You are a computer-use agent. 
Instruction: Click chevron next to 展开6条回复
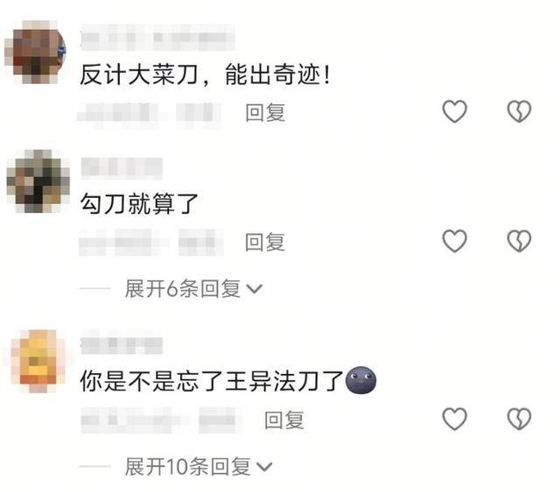(x=255, y=289)
